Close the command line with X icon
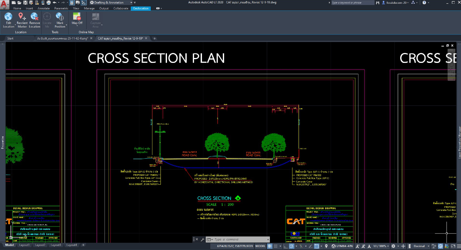 197,240
